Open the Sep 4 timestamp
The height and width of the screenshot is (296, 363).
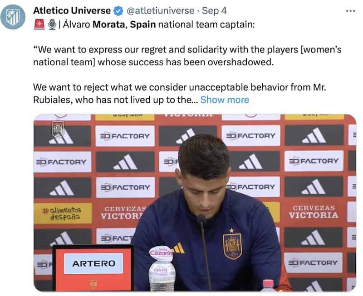coord(214,11)
